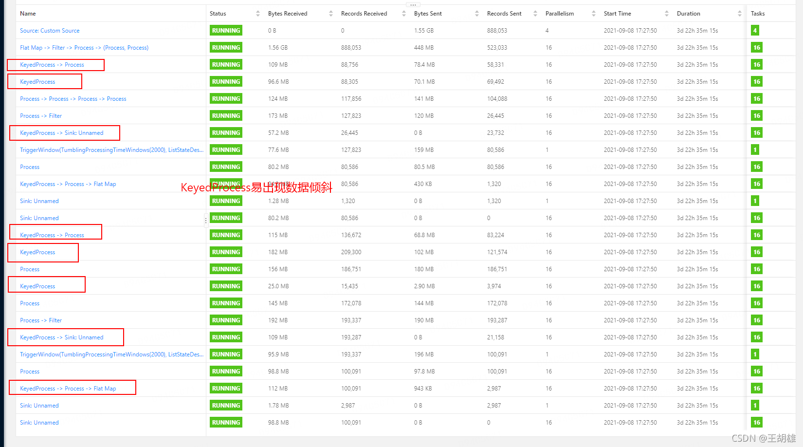Click the Tasks column header
Screen dimensions: 803x447
coord(758,14)
